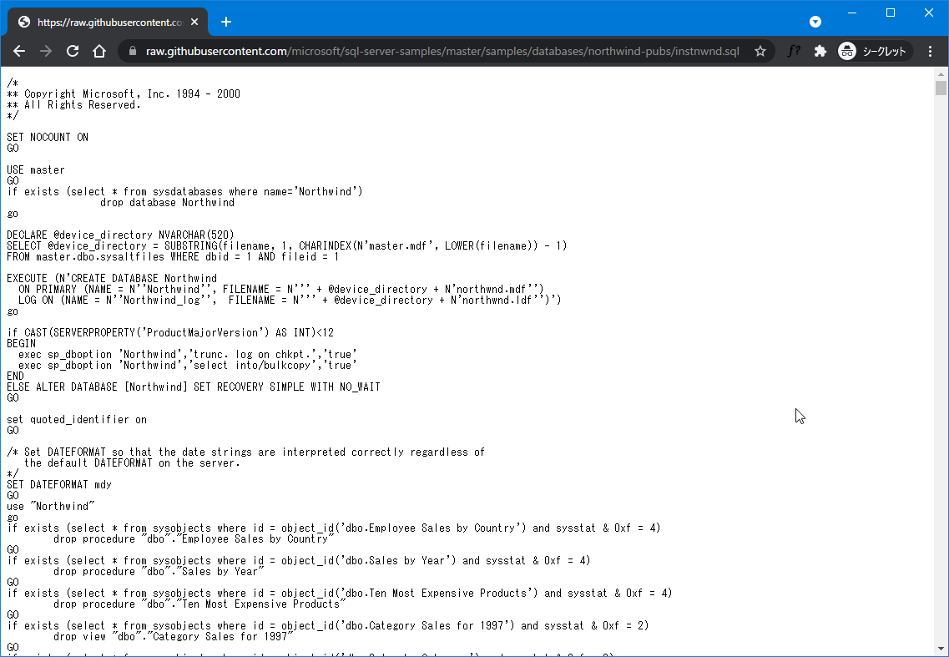Click the forward navigation arrow
Screen dimensions: 949x657
(46, 51)
